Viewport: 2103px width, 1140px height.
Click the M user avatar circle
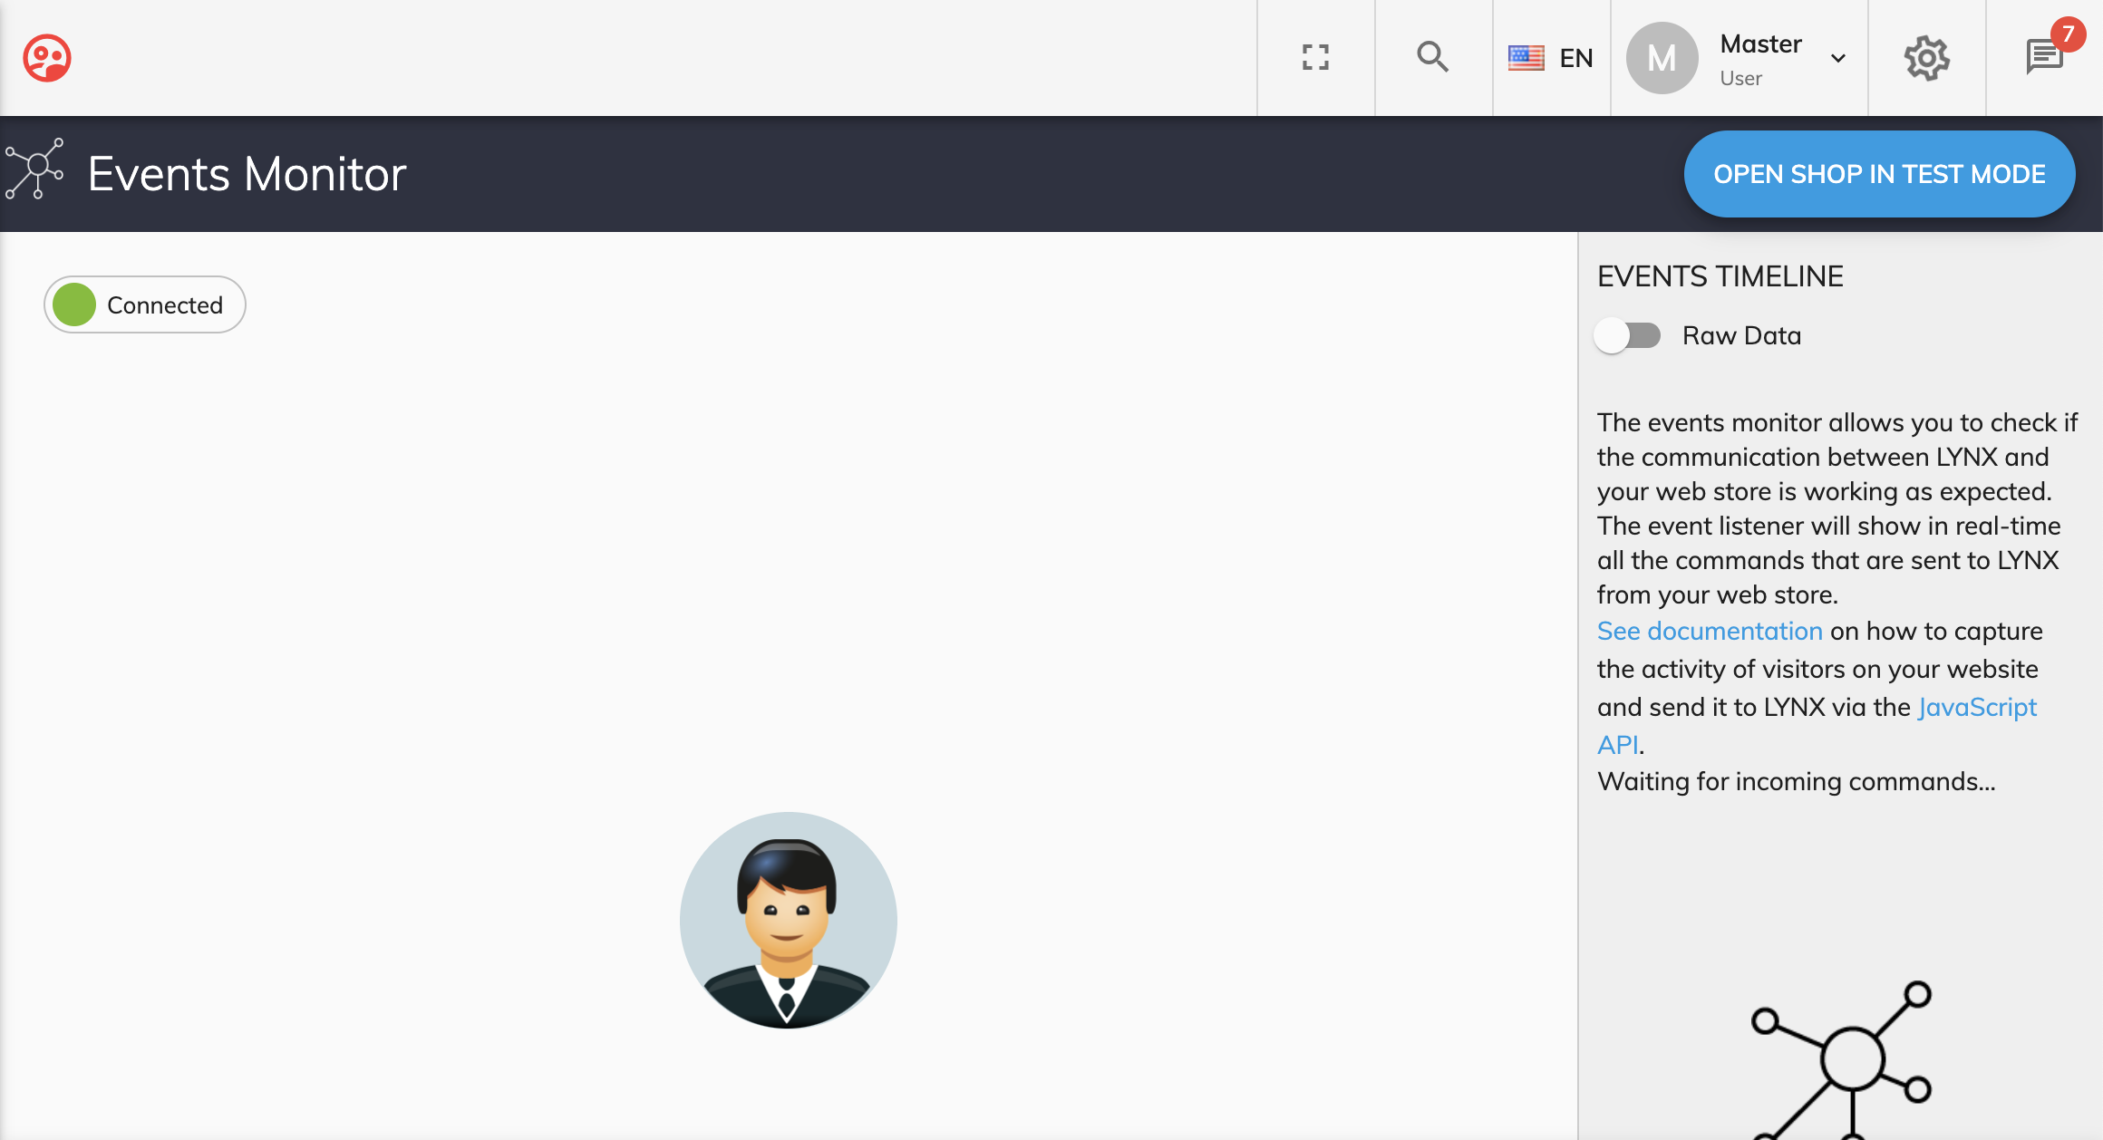point(1662,58)
